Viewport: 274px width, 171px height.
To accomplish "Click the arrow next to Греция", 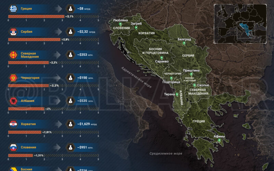I will click(58, 9).
